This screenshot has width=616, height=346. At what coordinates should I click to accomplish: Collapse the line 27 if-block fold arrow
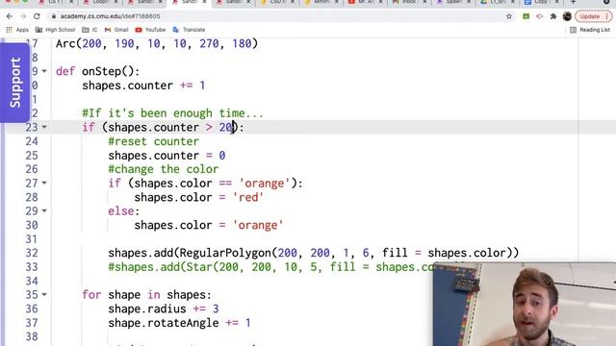point(44,183)
